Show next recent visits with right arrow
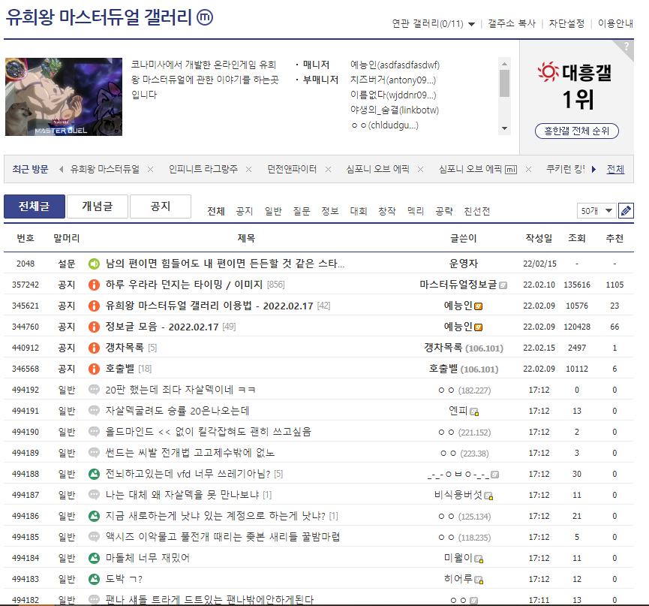Screen dimensions: 649x606 594,169
